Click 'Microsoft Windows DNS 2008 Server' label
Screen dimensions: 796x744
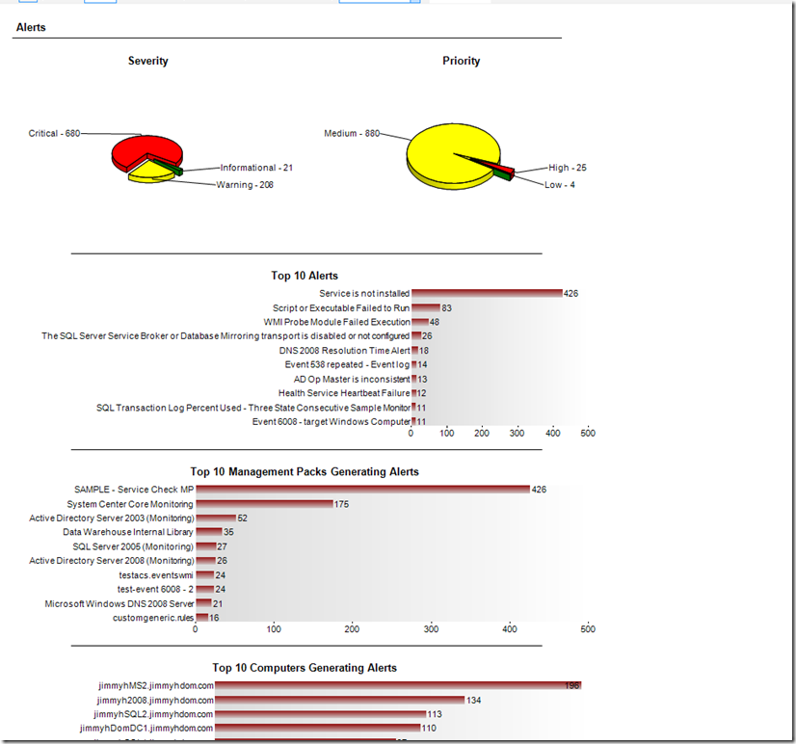119,604
